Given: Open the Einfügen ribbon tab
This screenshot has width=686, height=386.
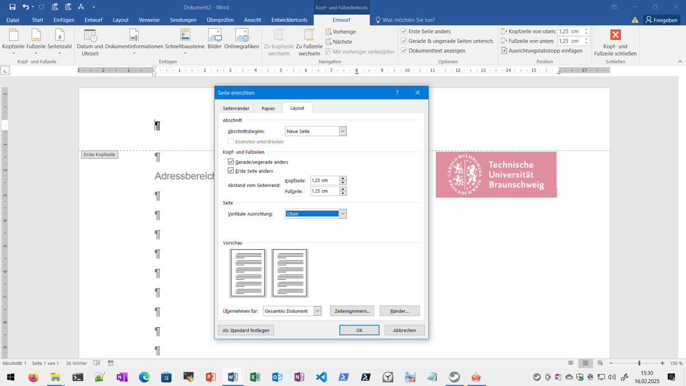Looking at the screenshot, I should click(64, 20).
